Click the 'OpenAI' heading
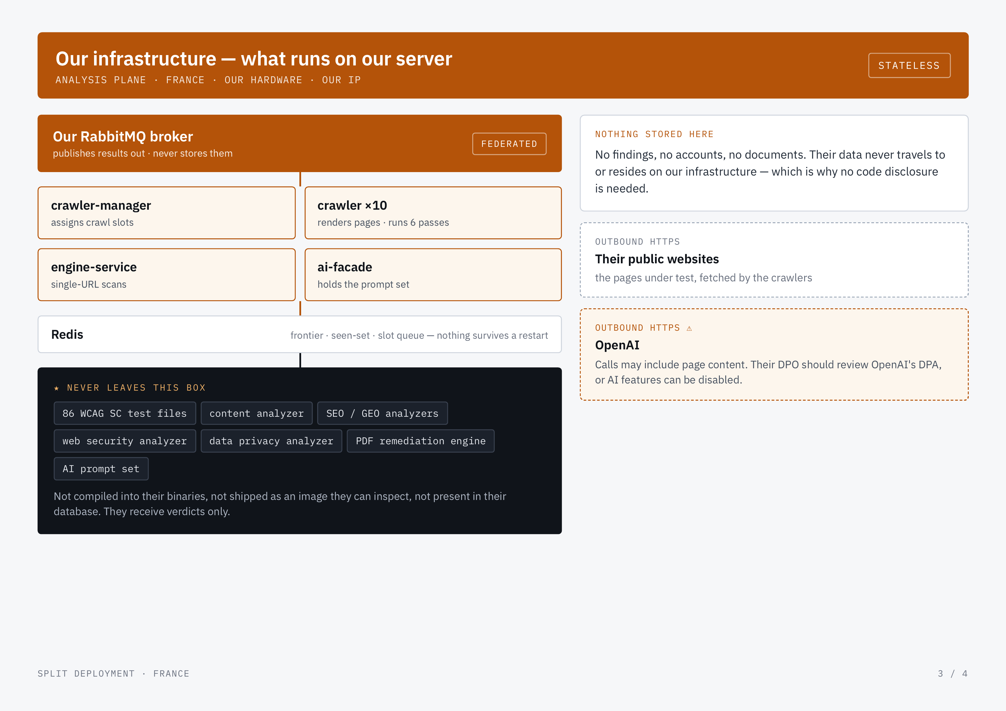This screenshot has height=711, width=1006. [x=617, y=345]
